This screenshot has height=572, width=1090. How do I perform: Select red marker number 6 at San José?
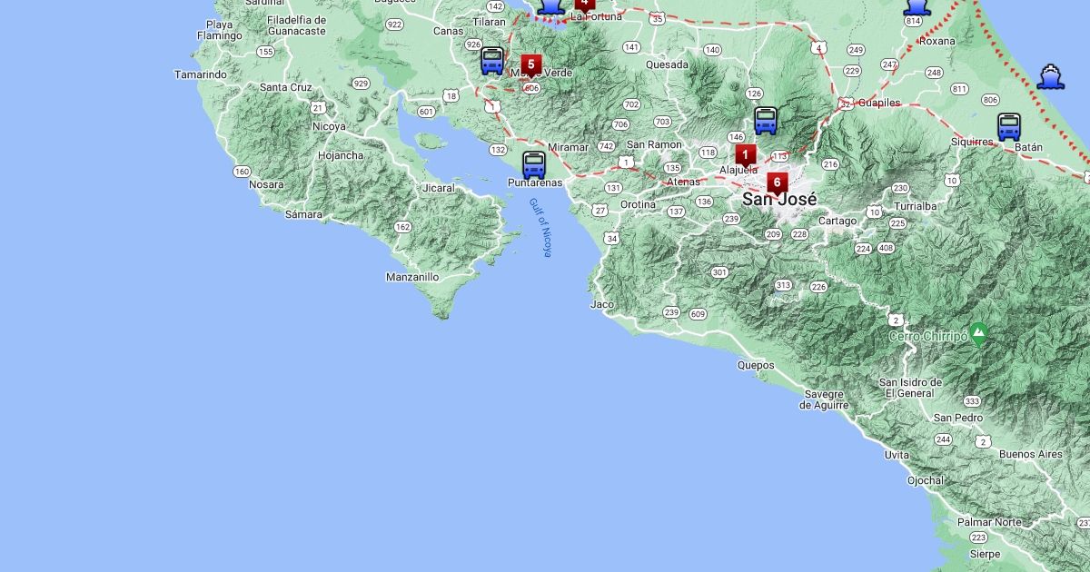point(777,183)
